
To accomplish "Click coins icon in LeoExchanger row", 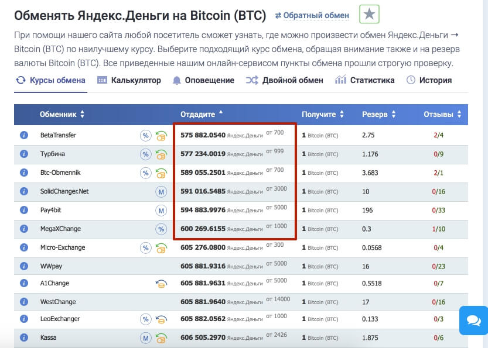I will (x=161, y=319).
